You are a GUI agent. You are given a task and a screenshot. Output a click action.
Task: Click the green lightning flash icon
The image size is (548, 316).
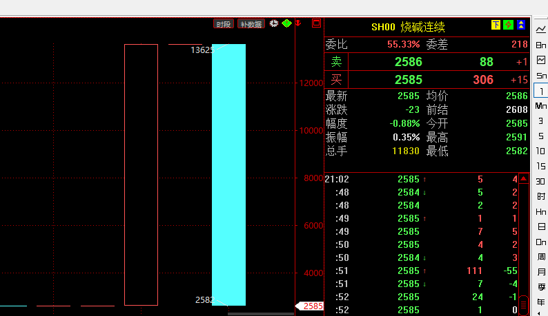[508, 25]
